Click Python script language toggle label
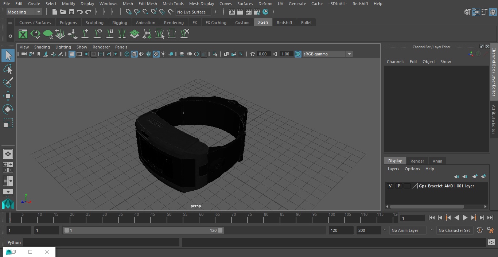The image size is (498, 257). (x=14, y=242)
